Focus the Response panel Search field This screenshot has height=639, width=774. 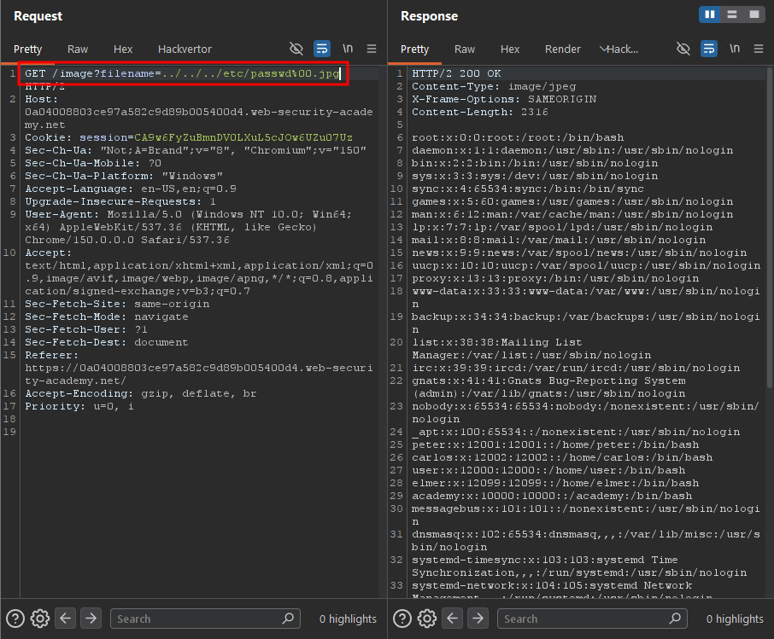point(592,619)
